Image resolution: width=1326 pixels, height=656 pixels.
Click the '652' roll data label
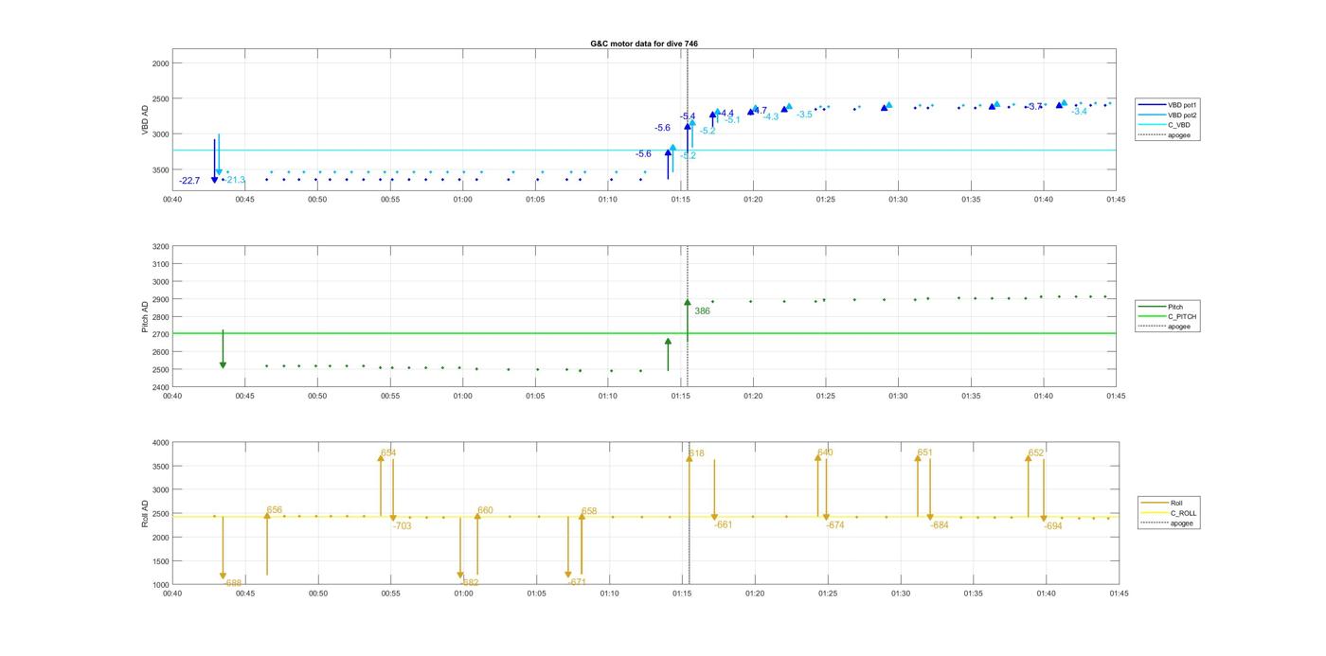tap(1036, 453)
